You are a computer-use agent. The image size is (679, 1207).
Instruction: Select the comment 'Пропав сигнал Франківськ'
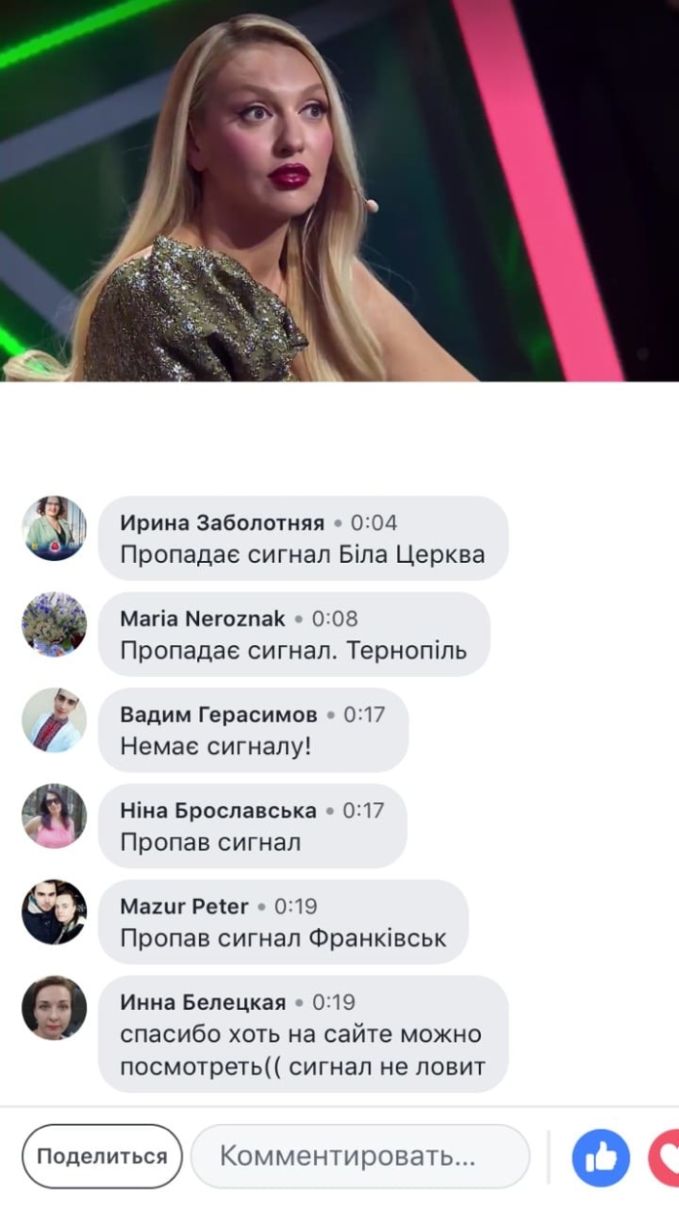click(283, 939)
